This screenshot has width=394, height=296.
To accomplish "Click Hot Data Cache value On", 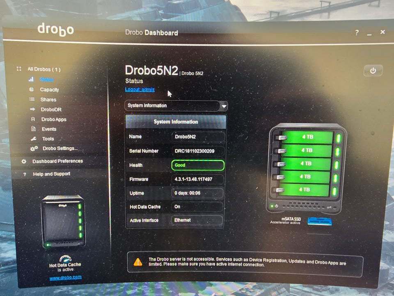I will pos(197,207).
